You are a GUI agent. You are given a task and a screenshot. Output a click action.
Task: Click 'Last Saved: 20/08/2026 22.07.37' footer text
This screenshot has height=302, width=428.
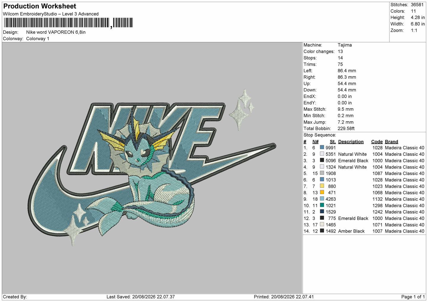click(141, 297)
